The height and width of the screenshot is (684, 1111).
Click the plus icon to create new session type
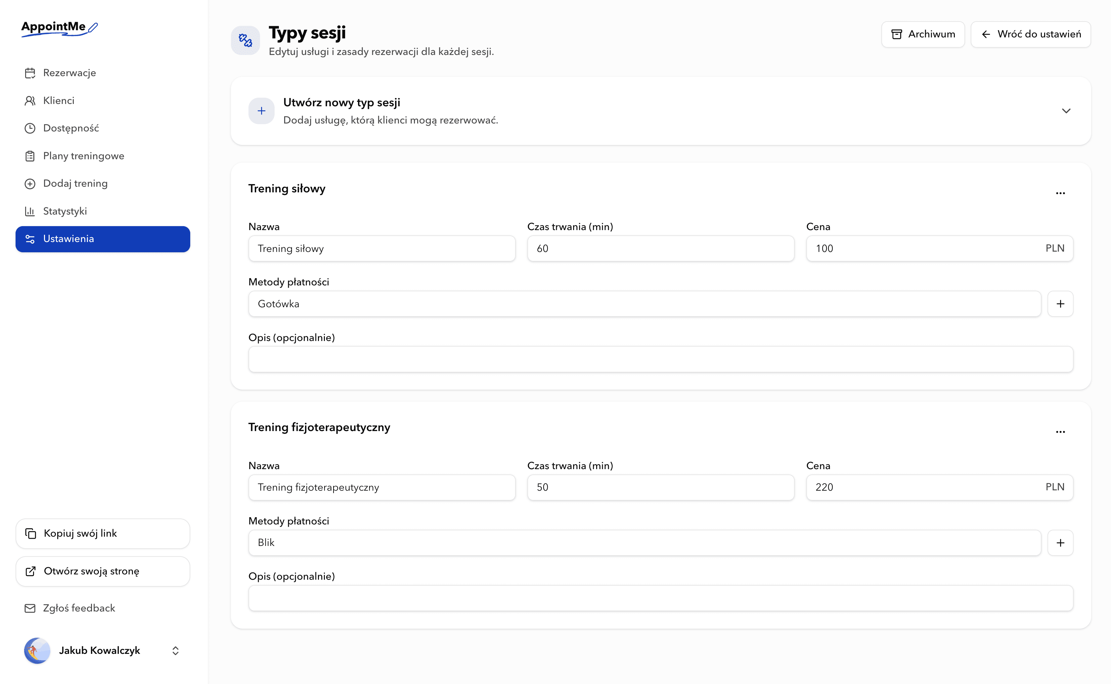[x=261, y=111]
